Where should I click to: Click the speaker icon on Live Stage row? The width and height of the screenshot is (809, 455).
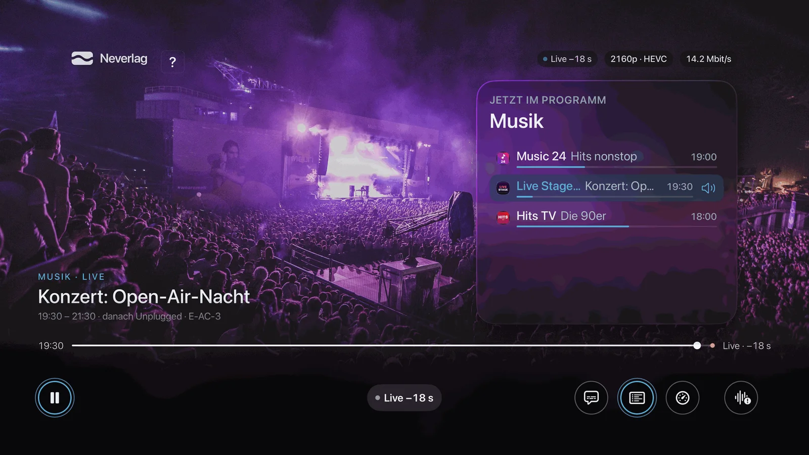click(708, 188)
